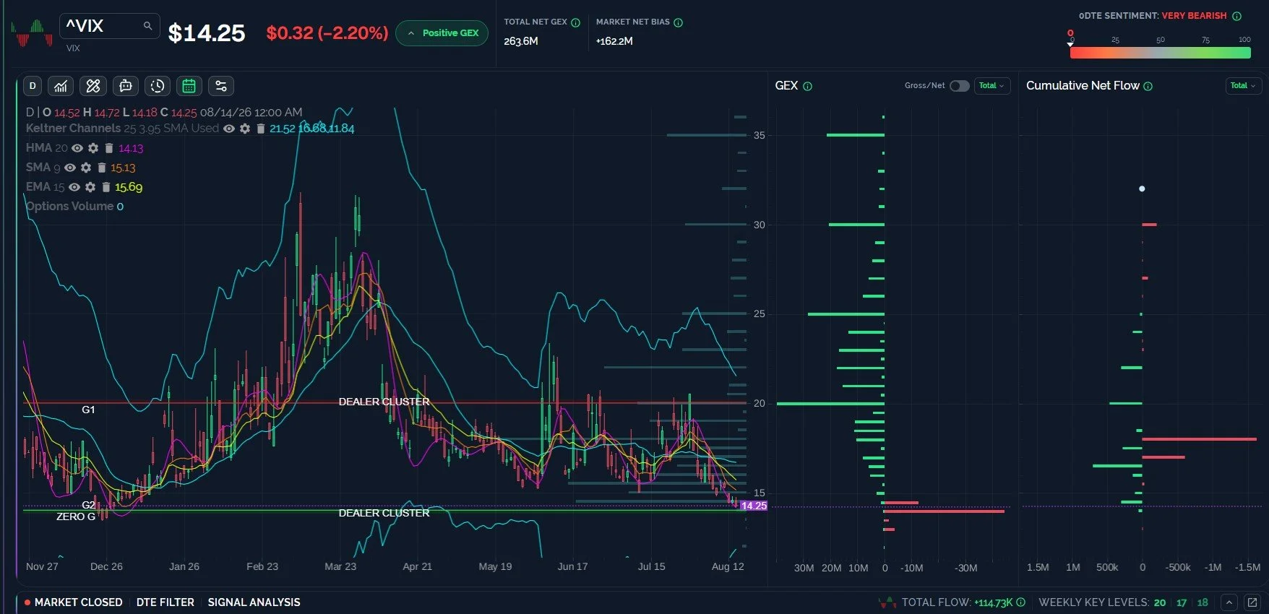The height and width of the screenshot is (614, 1269).
Task: Hide the SMA 9 indicator
Action: [69, 168]
